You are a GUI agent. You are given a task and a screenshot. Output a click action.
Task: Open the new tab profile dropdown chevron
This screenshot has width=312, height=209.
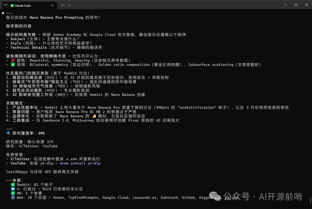69,5
